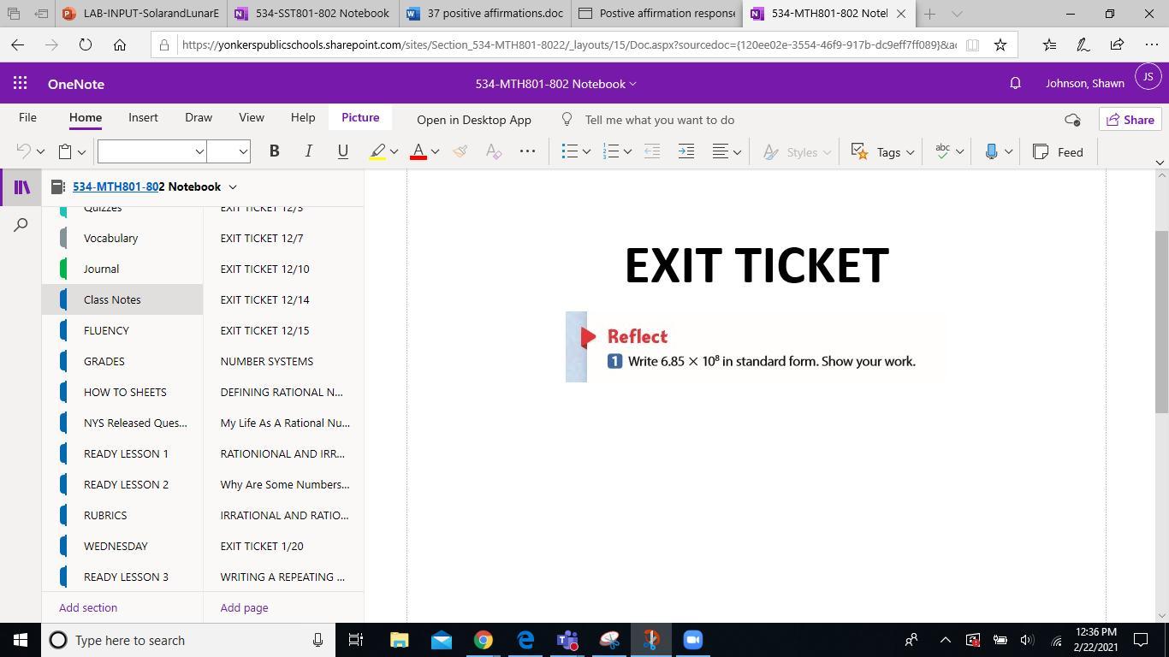Decrease indent of paragraph
Image resolution: width=1169 pixels, height=657 pixels.
[652, 151]
